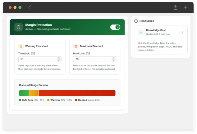Click the info icon next to Resources
The image size is (197, 134).
[x=136, y=21]
